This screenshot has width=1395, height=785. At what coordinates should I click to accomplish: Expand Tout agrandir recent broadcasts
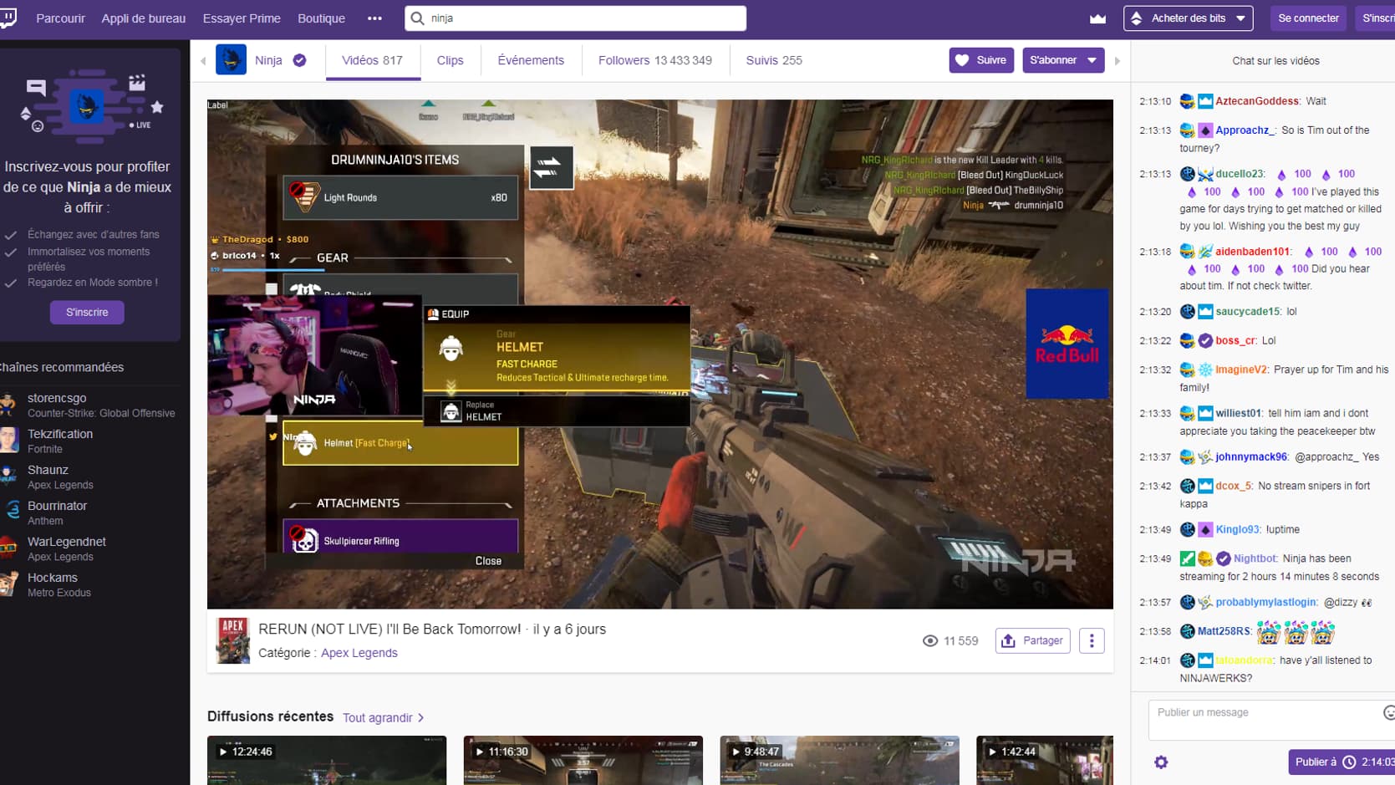(383, 718)
